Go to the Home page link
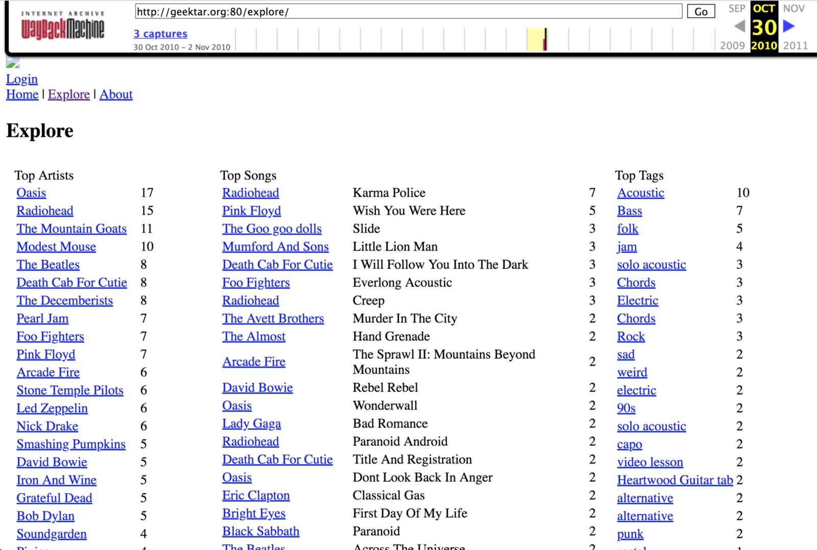This screenshot has height=550, width=817. (22, 94)
